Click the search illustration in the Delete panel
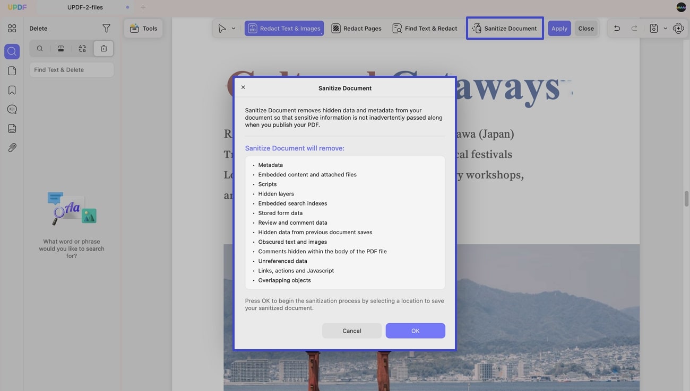This screenshot has width=690, height=391. 72,208
